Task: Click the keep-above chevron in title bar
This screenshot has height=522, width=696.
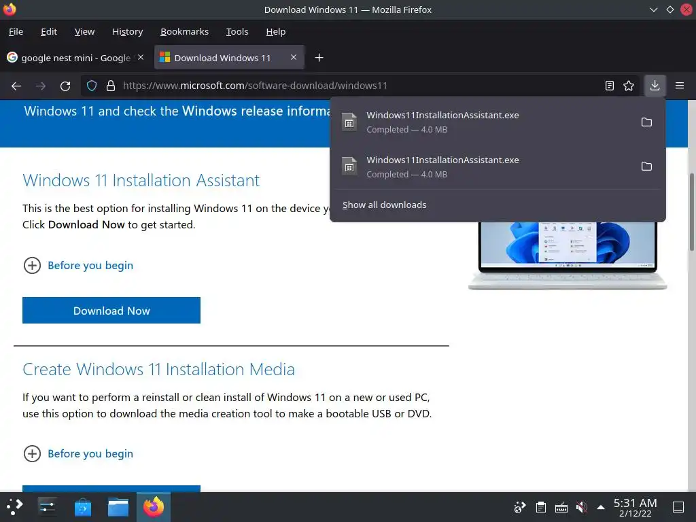Action: [653, 10]
